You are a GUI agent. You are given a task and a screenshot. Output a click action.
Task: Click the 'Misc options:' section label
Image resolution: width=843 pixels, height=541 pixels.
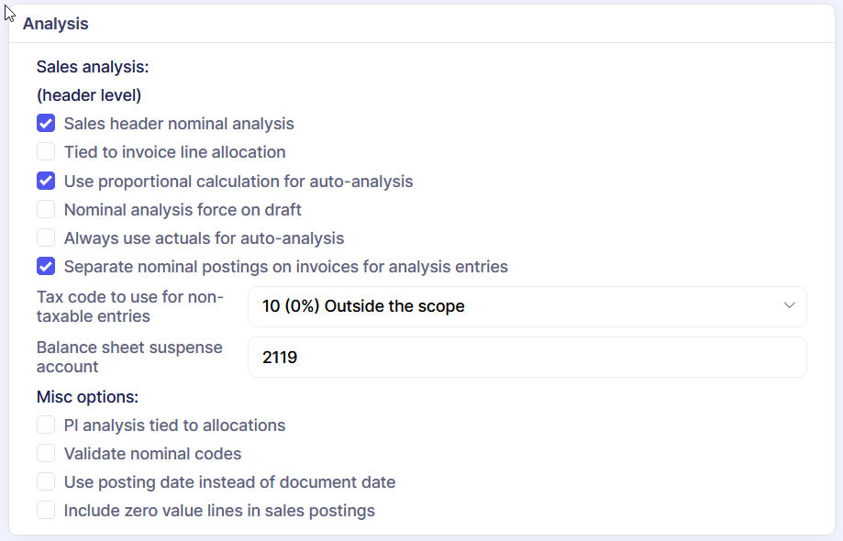point(88,397)
